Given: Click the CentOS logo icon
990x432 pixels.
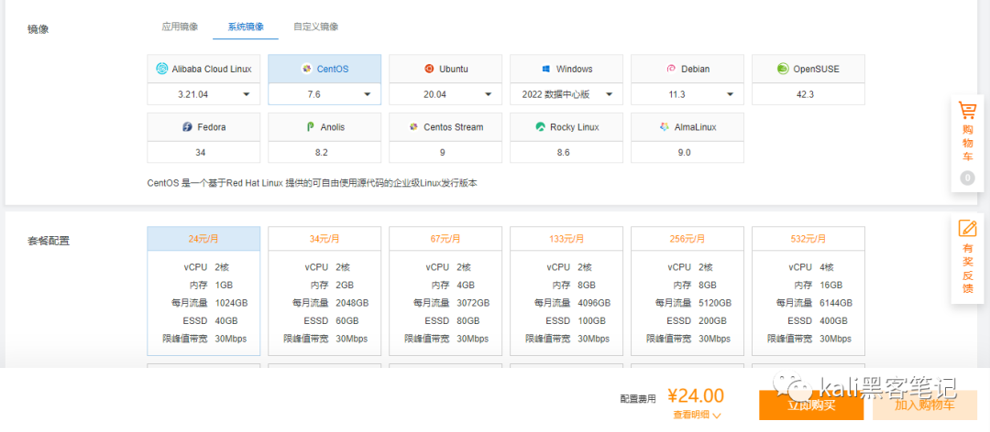Looking at the screenshot, I should click(307, 69).
